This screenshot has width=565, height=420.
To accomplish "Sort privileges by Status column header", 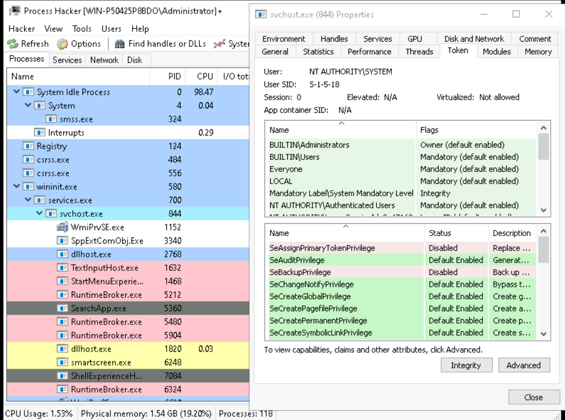I will click(456, 233).
